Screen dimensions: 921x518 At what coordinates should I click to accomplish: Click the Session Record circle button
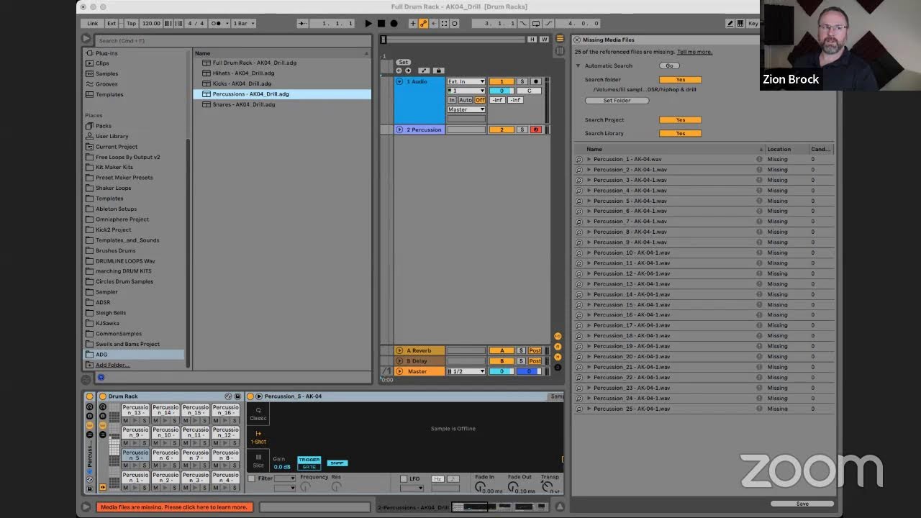point(454,23)
